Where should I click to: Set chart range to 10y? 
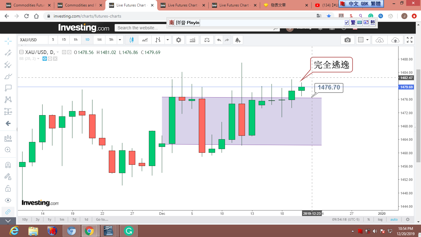click(x=25, y=219)
